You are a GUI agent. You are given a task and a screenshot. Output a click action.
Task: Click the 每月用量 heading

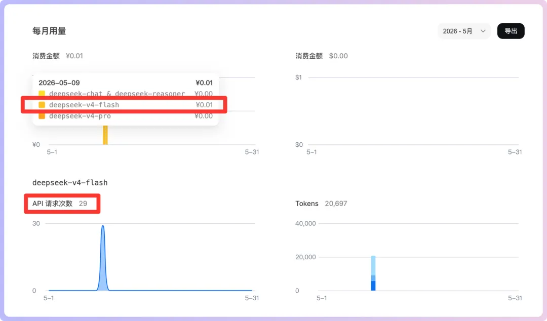point(49,31)
